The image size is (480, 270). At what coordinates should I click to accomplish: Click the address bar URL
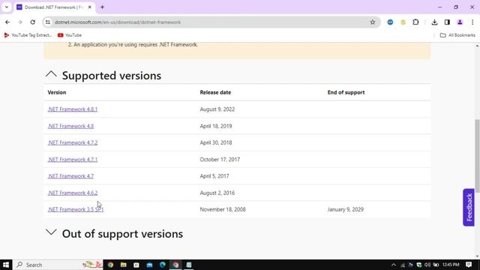tap(118, 22)
